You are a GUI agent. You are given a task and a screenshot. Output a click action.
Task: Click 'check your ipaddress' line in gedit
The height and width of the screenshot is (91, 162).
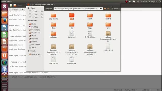[x=34, y=77]
